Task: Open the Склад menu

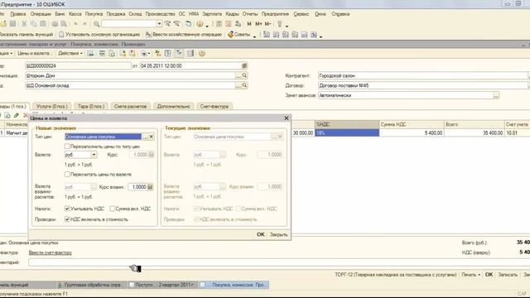Action: pos(135,14)
